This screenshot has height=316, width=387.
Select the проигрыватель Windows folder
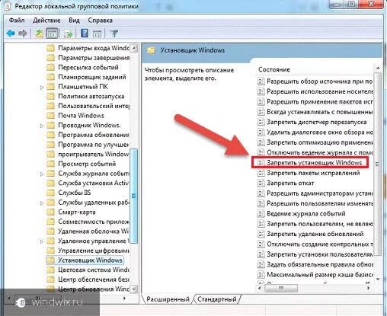click(x=88, y=154)
